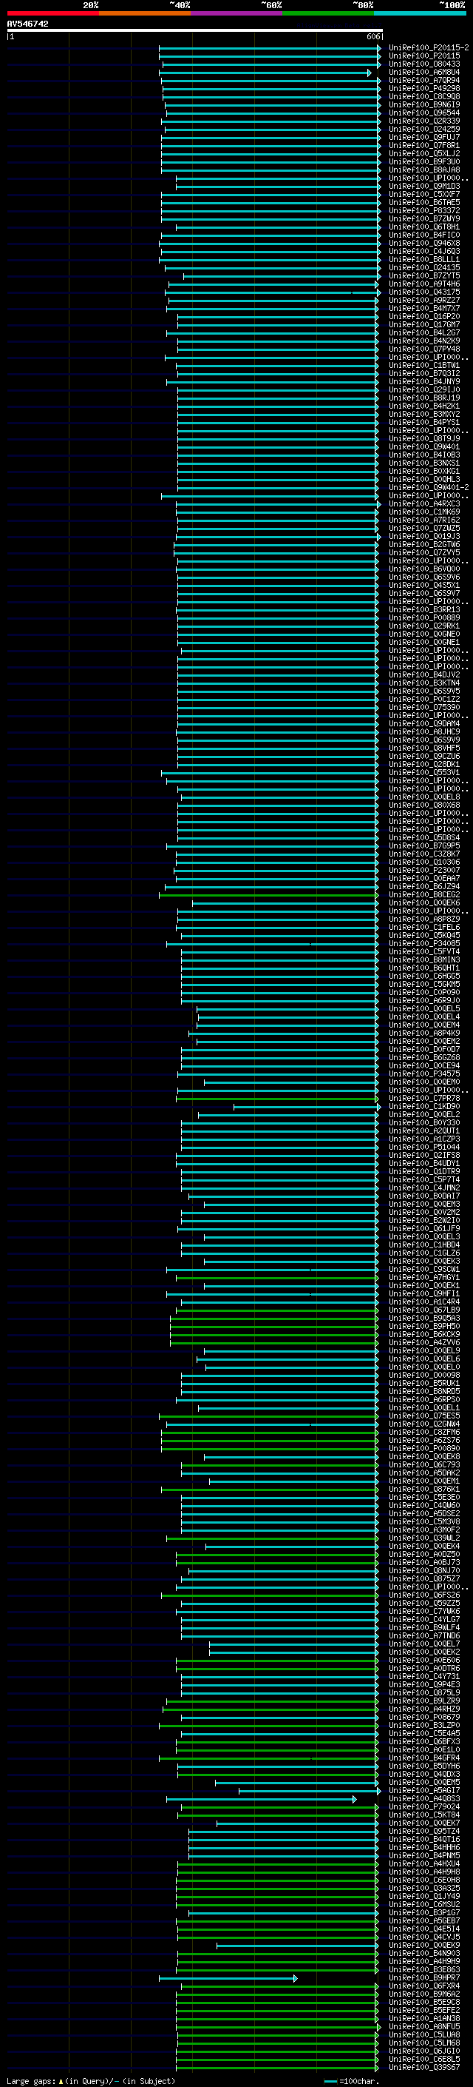Click hit label UniRef100_B4UDY1
The width and height of the screenshot is (473, 2087).
(424, 1163)
